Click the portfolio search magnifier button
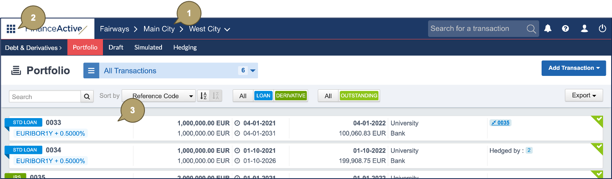 tap(87, 97)
